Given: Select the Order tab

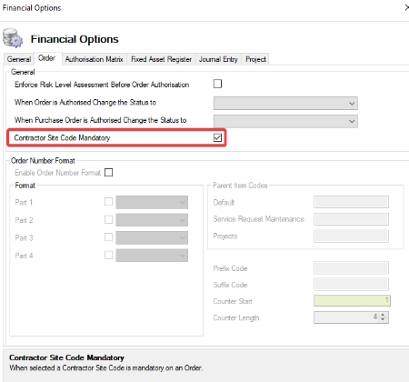Looking at the screenshot, I should 46,58.
